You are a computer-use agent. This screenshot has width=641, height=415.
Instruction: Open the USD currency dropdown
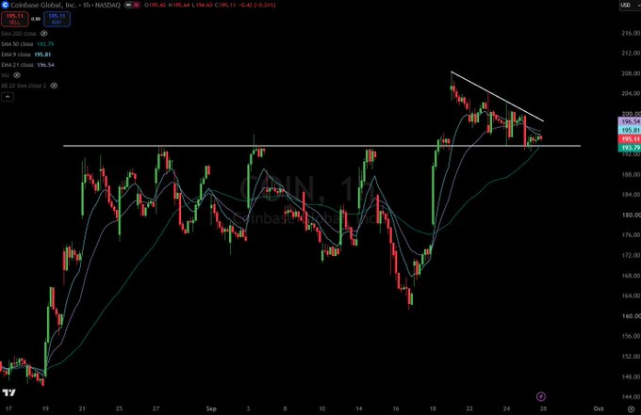pos(630,5)
